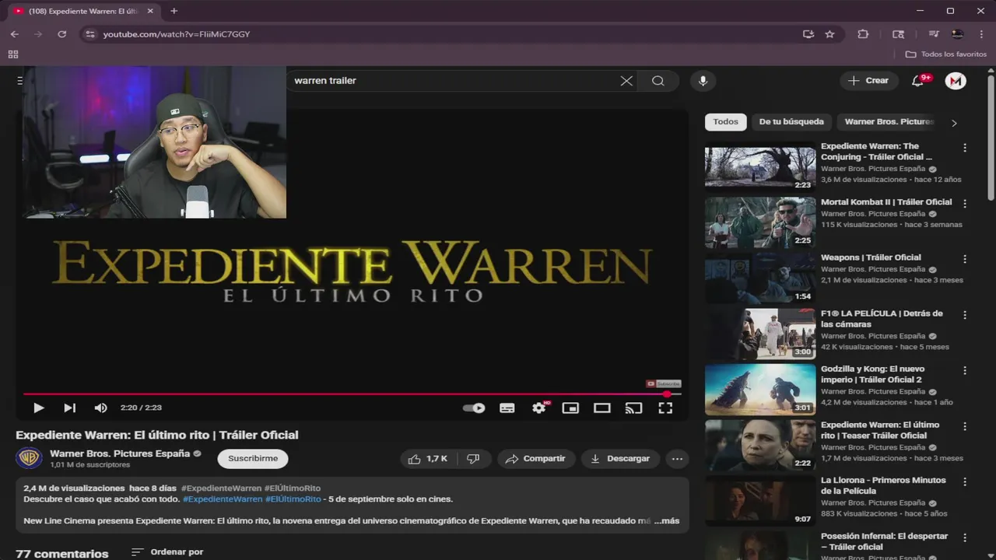The image size is (996, 560).
Task: Open Warner Bros. Pictures España channel name
Action: 120,453
